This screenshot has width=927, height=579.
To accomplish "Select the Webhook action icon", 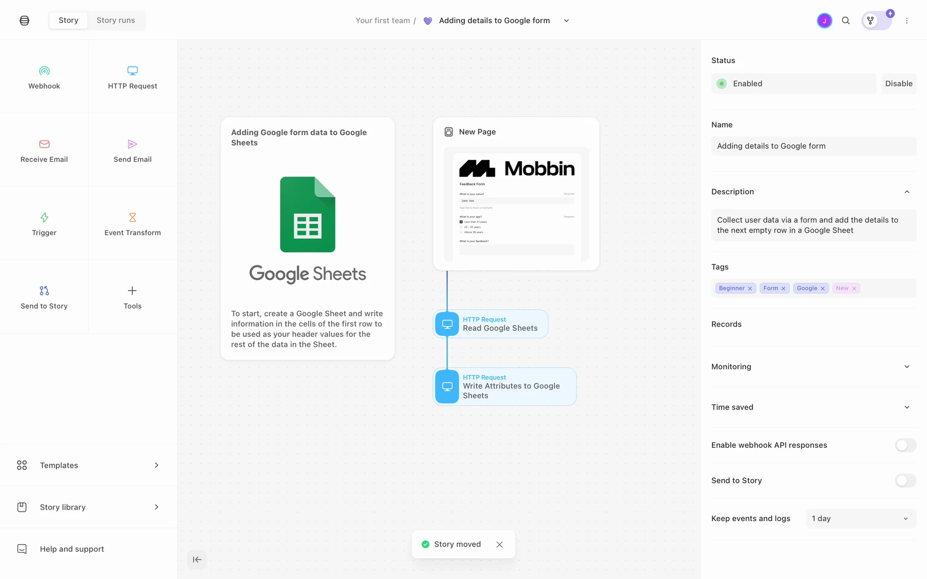I will 44,71.
